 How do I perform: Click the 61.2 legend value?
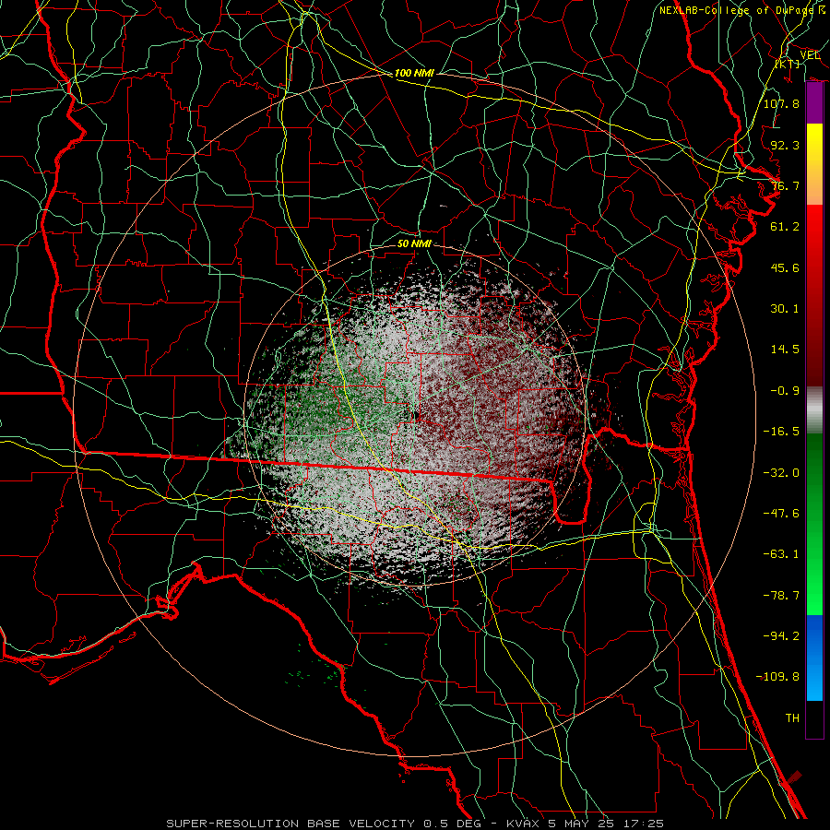(785, 227)
